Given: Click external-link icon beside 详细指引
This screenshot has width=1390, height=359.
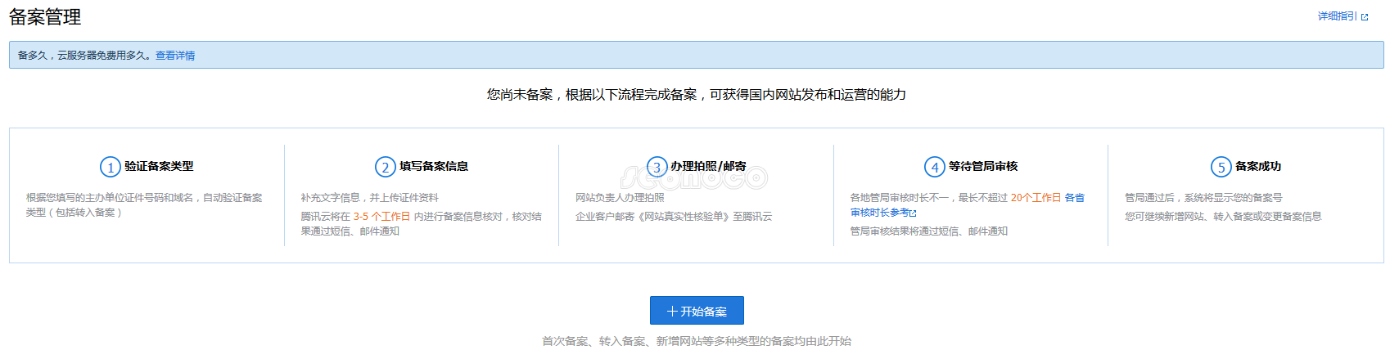Looking at the screenshot, I should (1365, 17).
